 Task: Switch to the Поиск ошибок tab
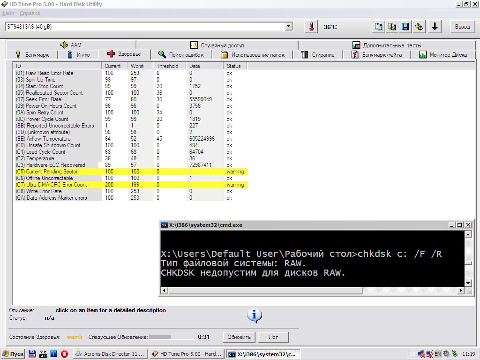pos(181,54)
